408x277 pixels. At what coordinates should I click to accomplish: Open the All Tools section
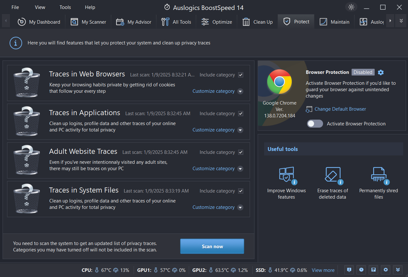pyautogui.click(x=176, y=22)
